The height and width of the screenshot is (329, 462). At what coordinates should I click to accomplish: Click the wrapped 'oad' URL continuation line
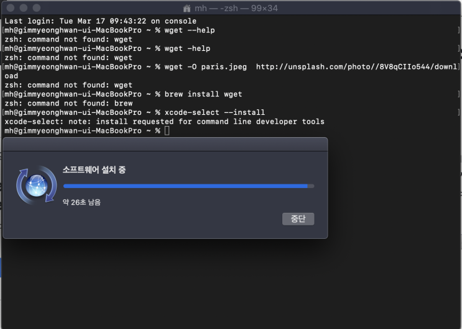(11, 76)
